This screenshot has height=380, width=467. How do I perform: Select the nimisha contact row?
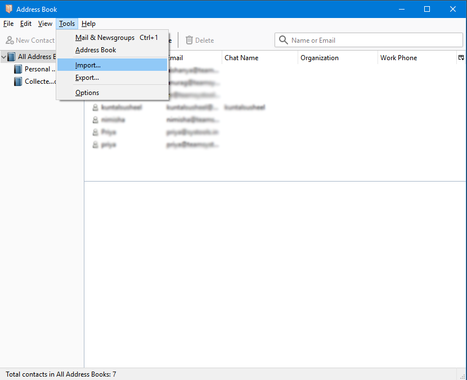pyautogui.click(x=275, y=120)
